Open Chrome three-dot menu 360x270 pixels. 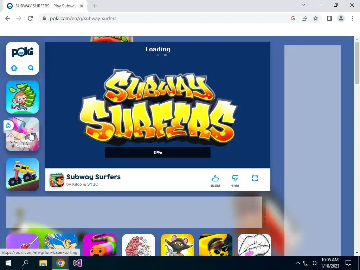pyautogui.click(x=352, y=18)
